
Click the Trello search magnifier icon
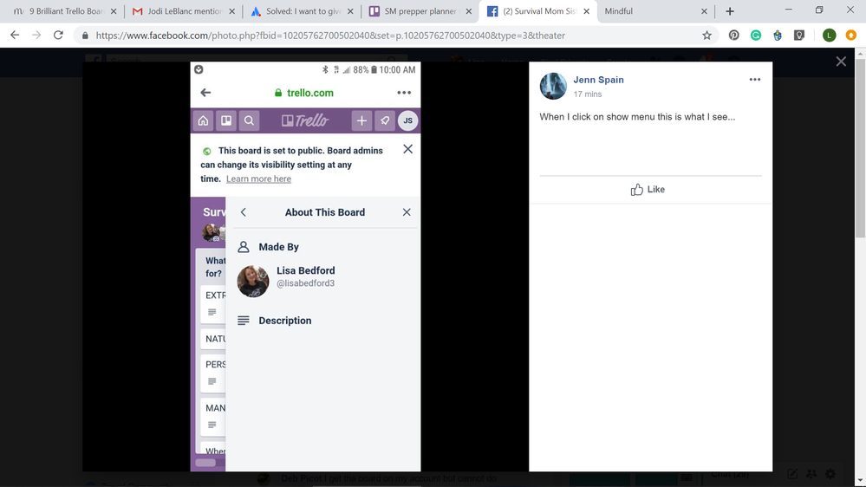(249, 121)
